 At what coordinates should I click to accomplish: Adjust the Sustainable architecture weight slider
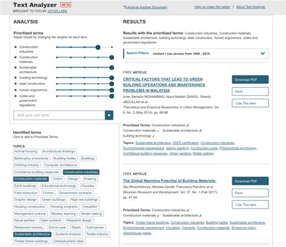coord(112,67)
